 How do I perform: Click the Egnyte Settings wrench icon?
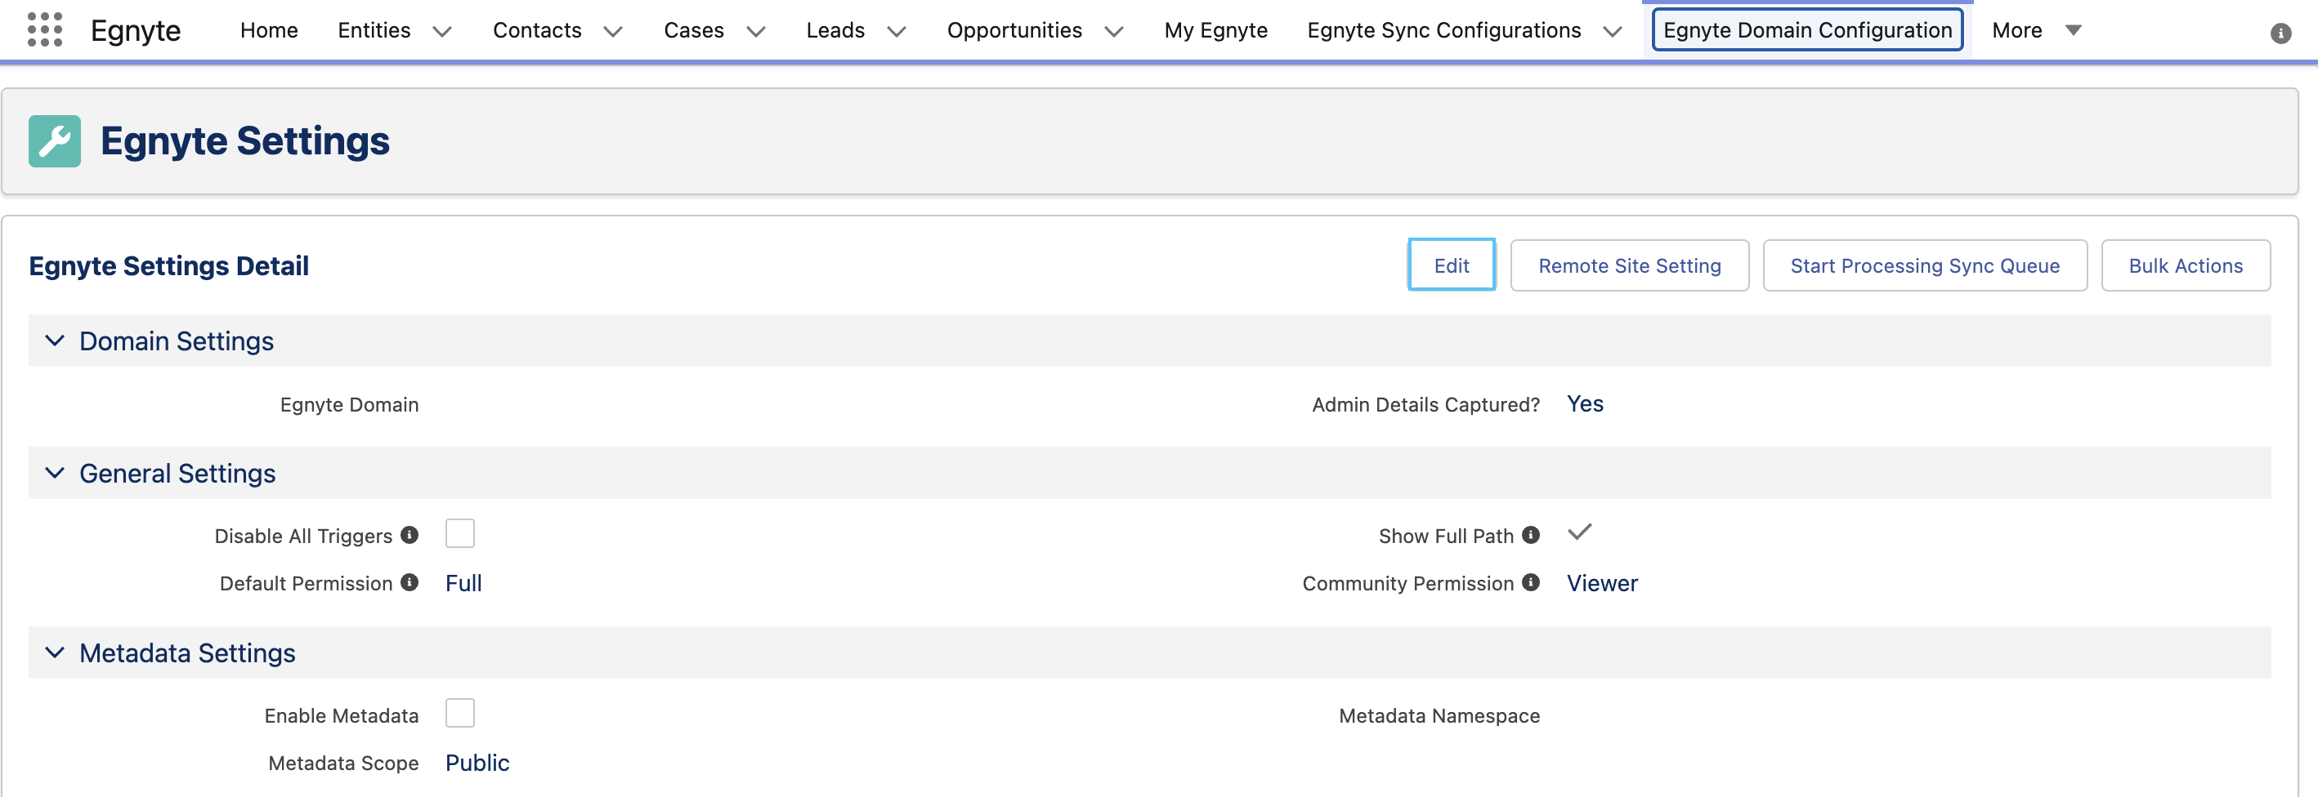[x=55, y=141]
